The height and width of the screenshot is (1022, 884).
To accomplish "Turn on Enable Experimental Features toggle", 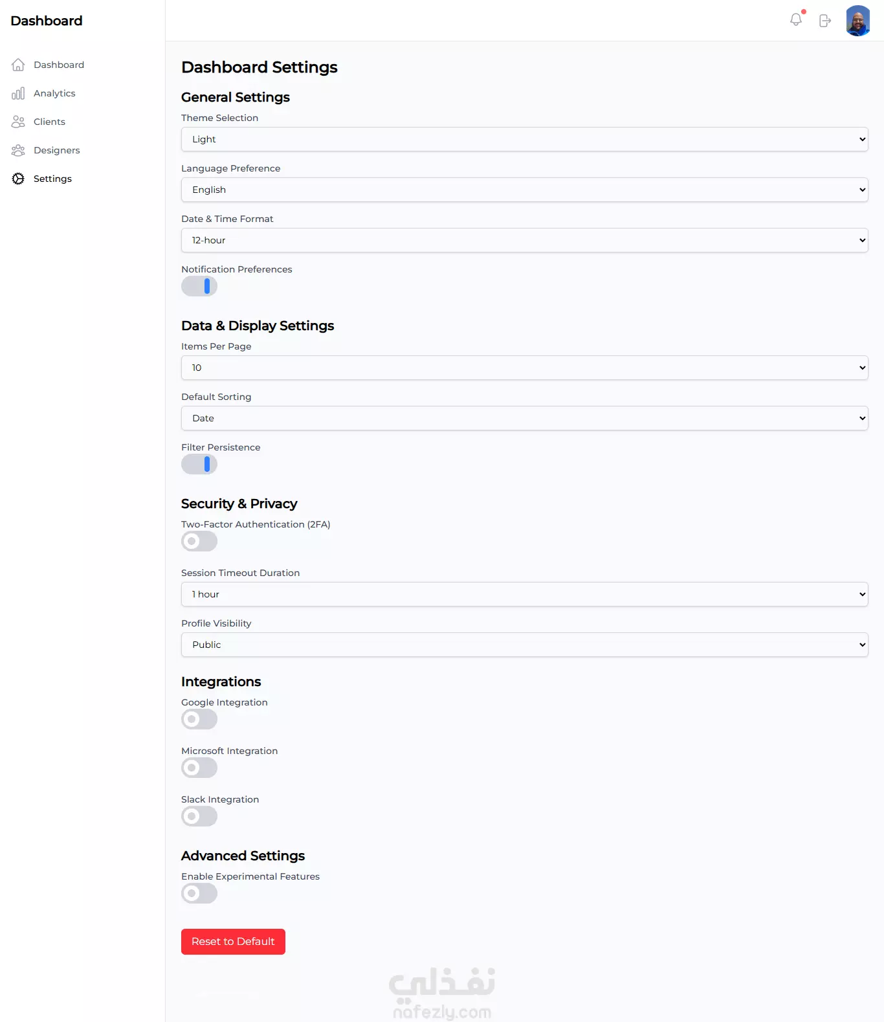I will (x=199, y=893).
